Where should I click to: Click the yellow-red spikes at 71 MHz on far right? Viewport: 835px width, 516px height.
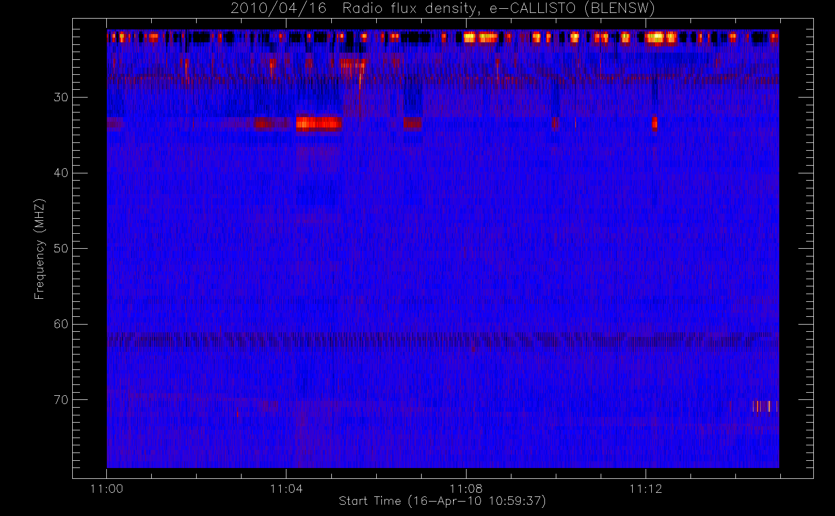[x=765, y=407]
